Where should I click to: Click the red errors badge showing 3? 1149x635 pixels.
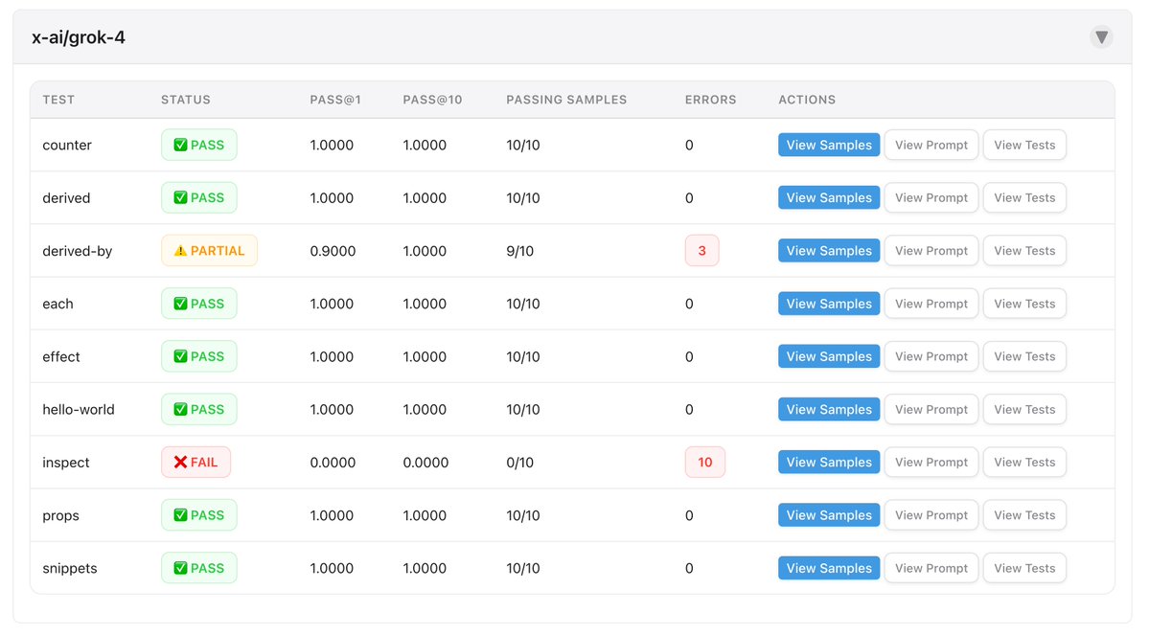click(x=702, y=251)
